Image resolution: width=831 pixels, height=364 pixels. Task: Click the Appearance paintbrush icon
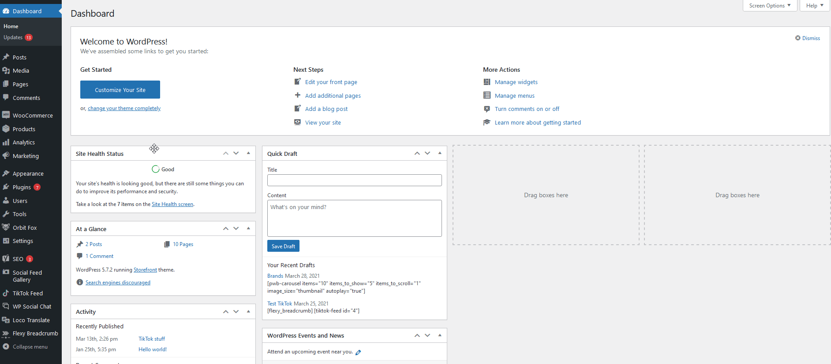(6, 173)
